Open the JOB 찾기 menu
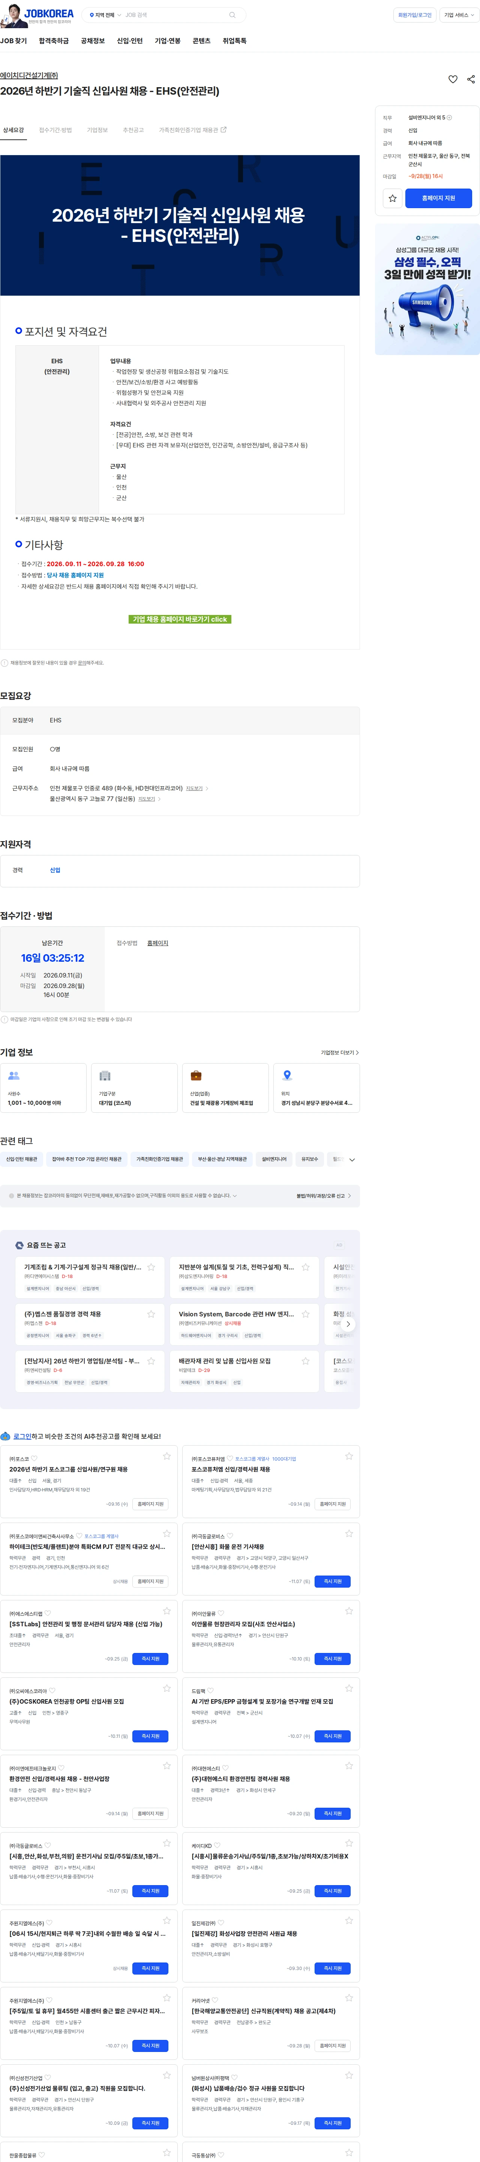 point(13,41)
